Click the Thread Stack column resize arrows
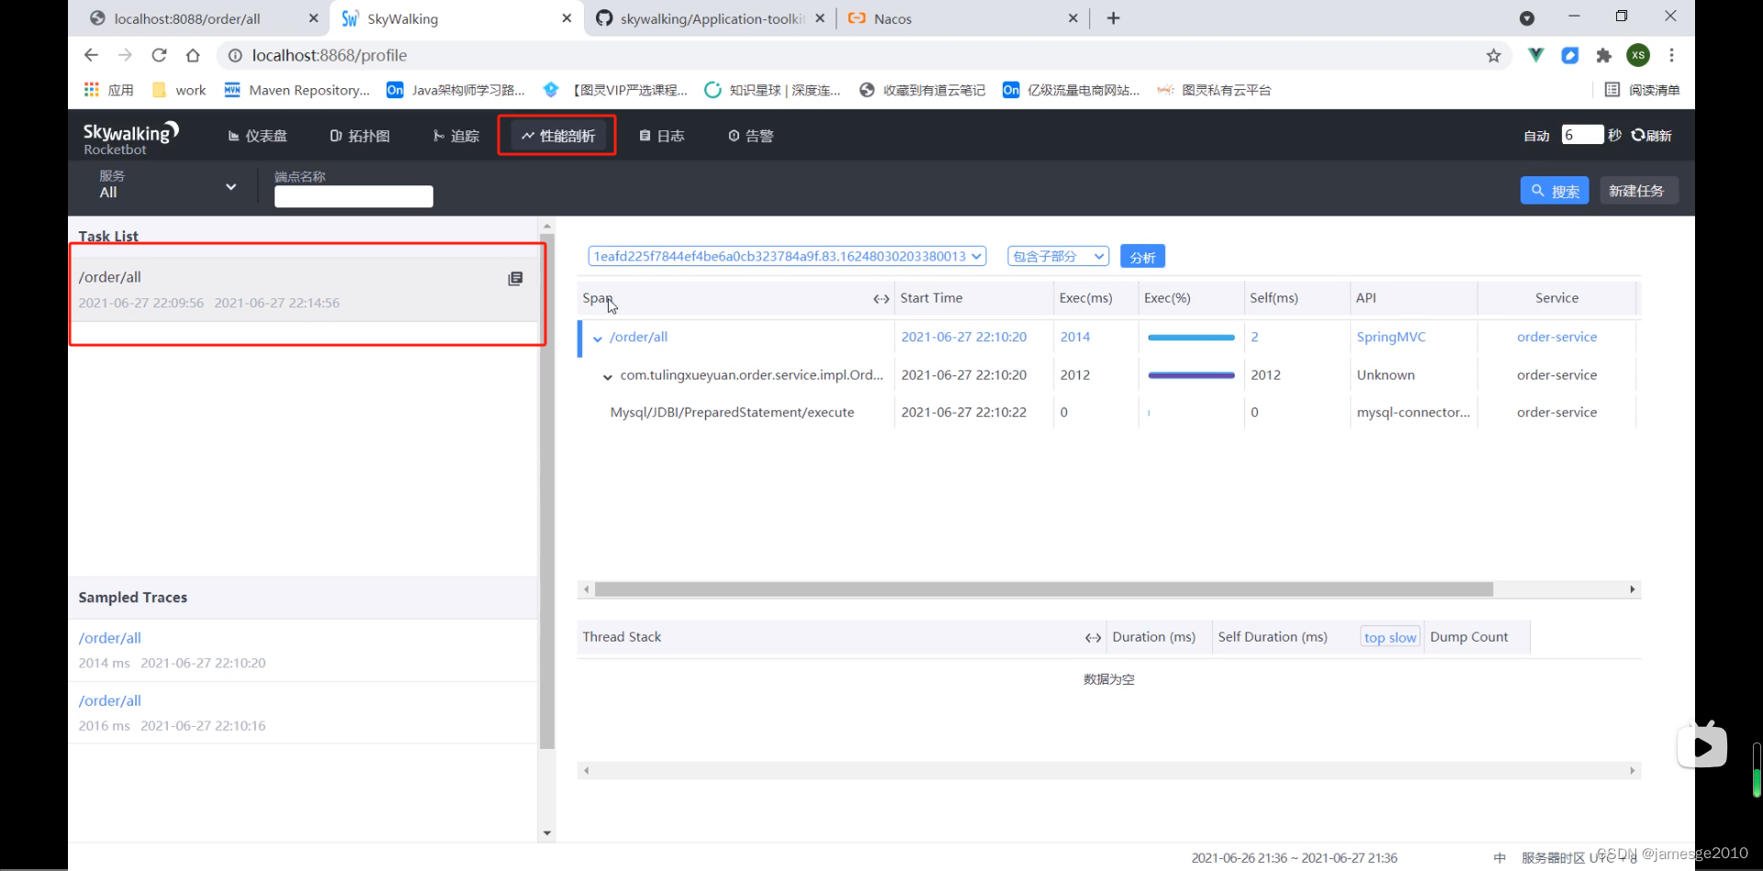1763x871 pixels. (1093, 638)
